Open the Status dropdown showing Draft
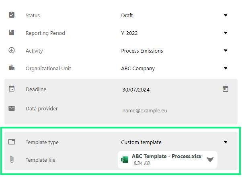242x177 pixels. click(174, 15)
